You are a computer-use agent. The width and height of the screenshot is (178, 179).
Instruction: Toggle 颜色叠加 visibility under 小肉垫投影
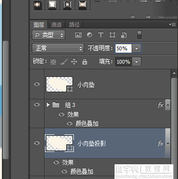(x=64, y=171)
